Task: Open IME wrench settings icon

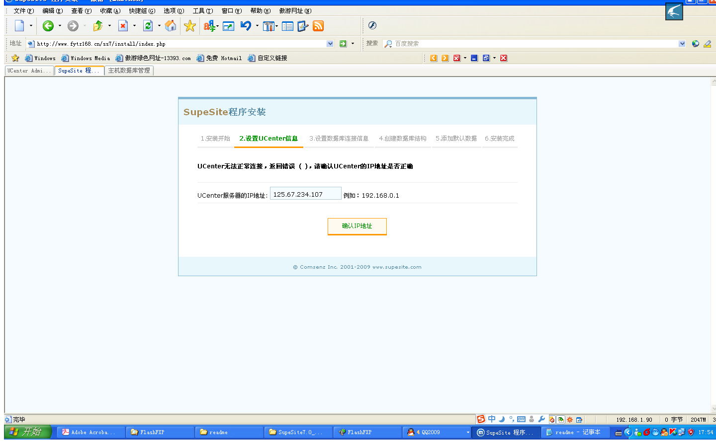Action: pos(542,419)
